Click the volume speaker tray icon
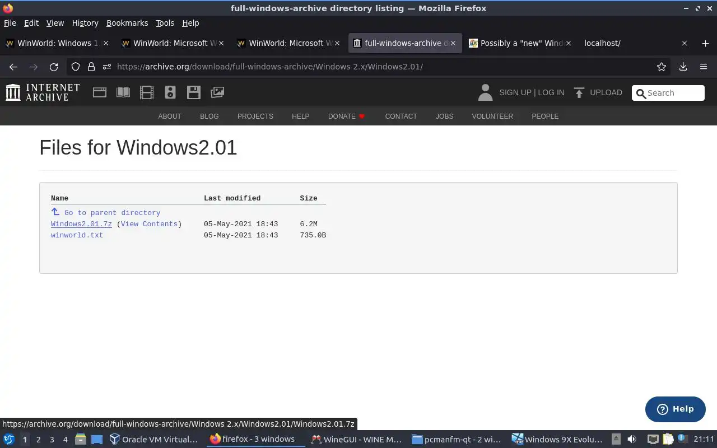The height and width of the screenshot is (448, 717). [632, 440]
